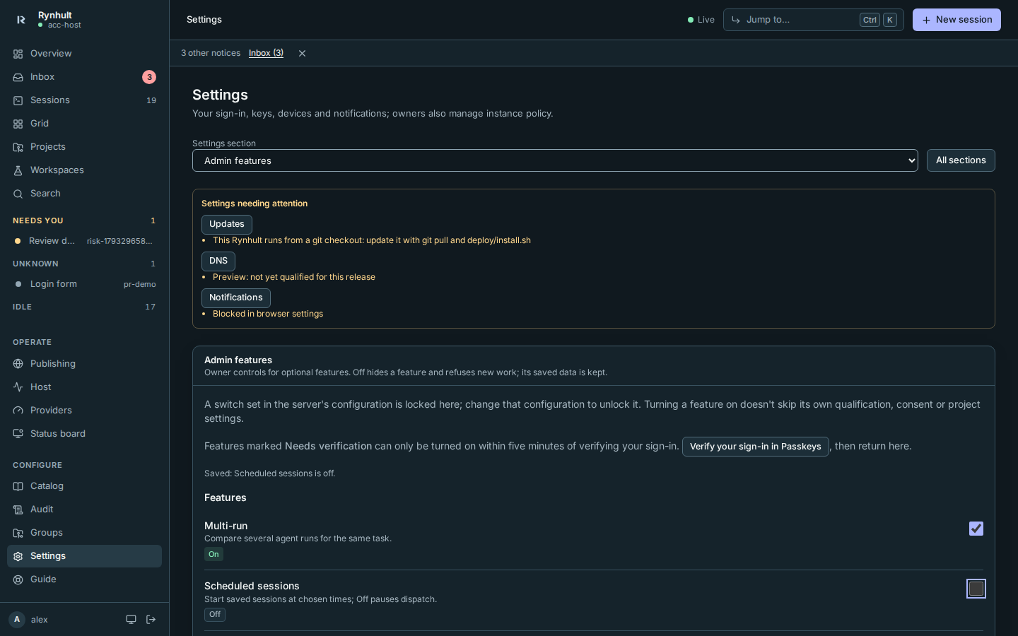Open Providers in the sidebar
The width and height of the screenshot is (1018, 636).
tap(84, 411)
